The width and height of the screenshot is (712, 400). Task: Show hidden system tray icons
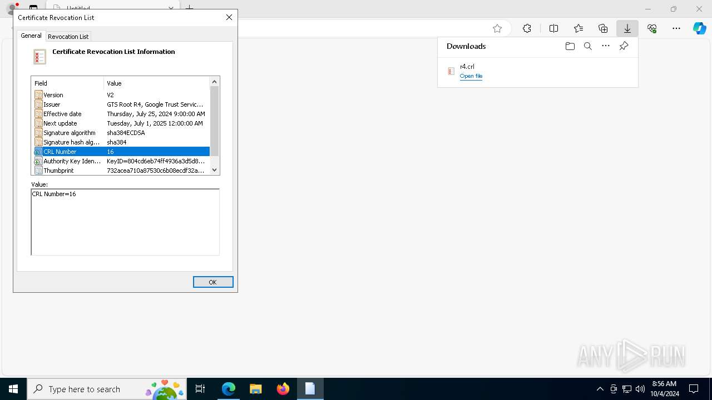[x=600, y=389]
